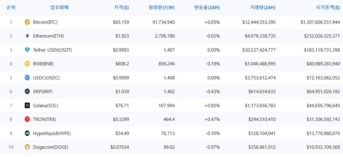Viewport: 343px width, 157px height.
Task: Open the Bitcoin(BTC) name link
Action: 45,22
